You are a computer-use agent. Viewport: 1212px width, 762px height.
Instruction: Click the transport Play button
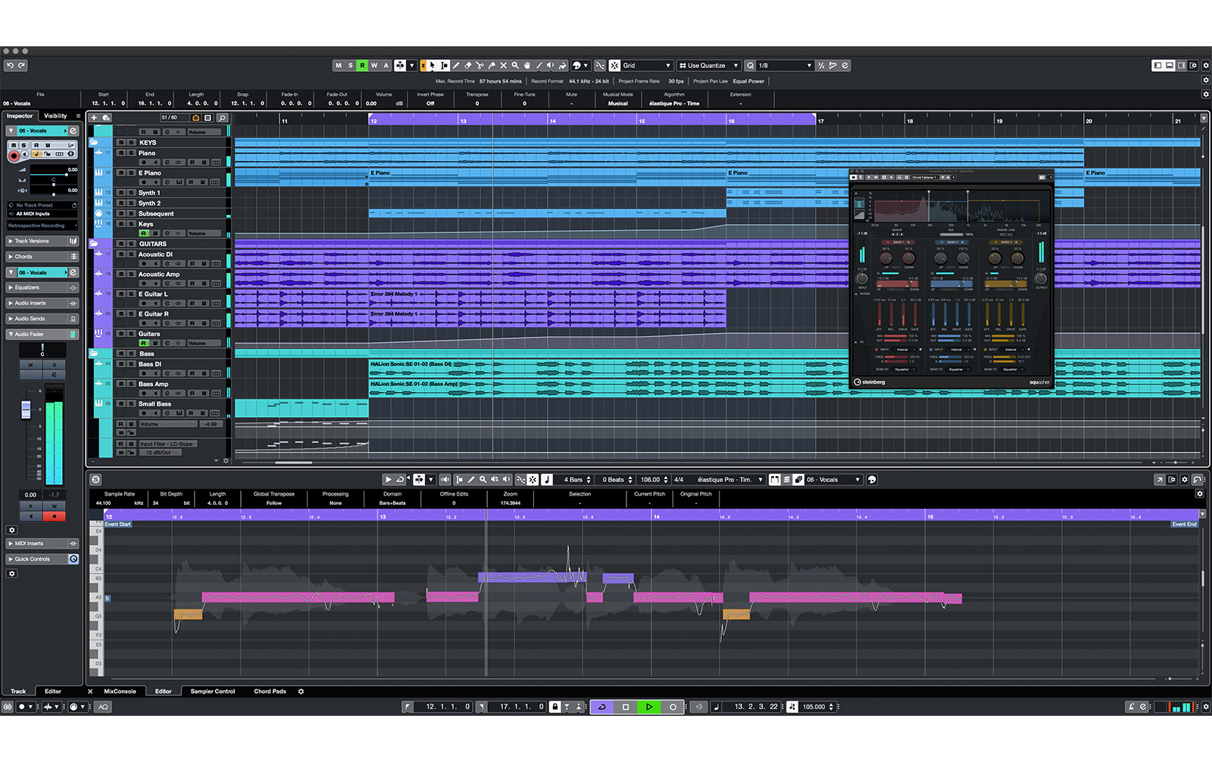click(x=649, y=707)
